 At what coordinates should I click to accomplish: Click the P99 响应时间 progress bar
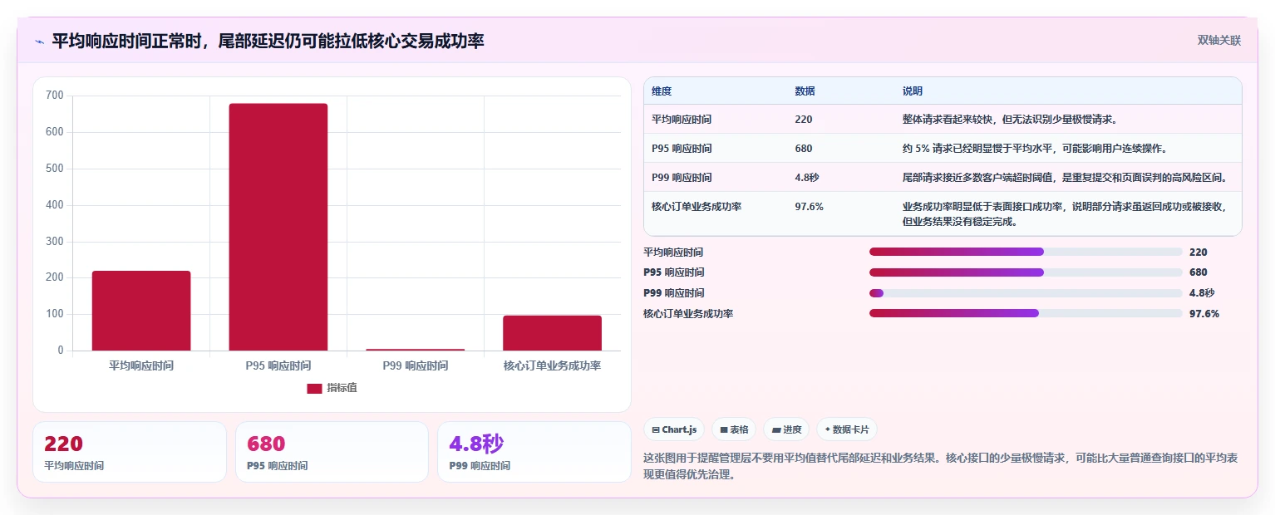pyautogui.click(x=1026, y=292)
